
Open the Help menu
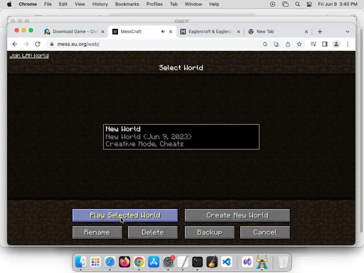point(214,4)
